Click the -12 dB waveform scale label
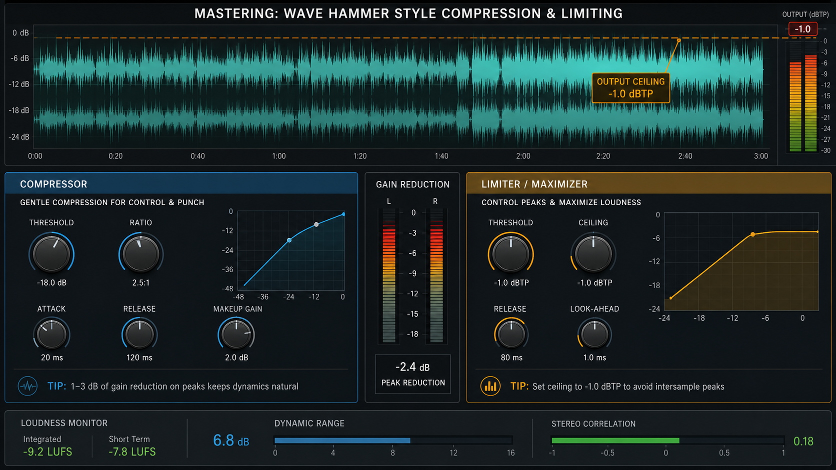The width and height of the screenshot is (836, 470). (19, 84)
